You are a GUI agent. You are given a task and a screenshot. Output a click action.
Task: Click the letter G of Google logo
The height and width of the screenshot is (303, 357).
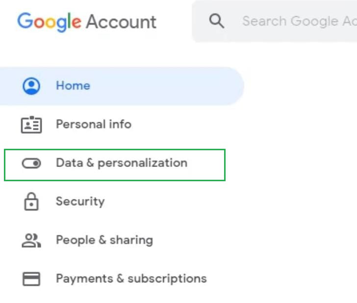tap(25, 22)
